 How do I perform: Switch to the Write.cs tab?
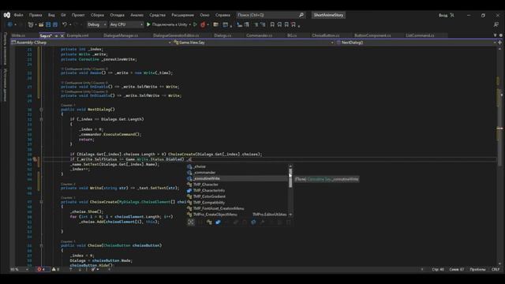(18, 35)
